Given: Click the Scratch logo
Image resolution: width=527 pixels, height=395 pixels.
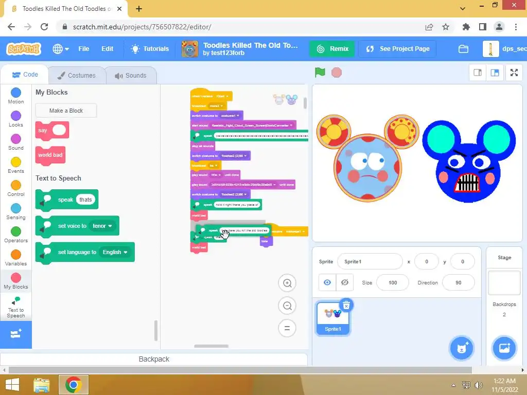Looking at the screenshot, I should point(24,49).
